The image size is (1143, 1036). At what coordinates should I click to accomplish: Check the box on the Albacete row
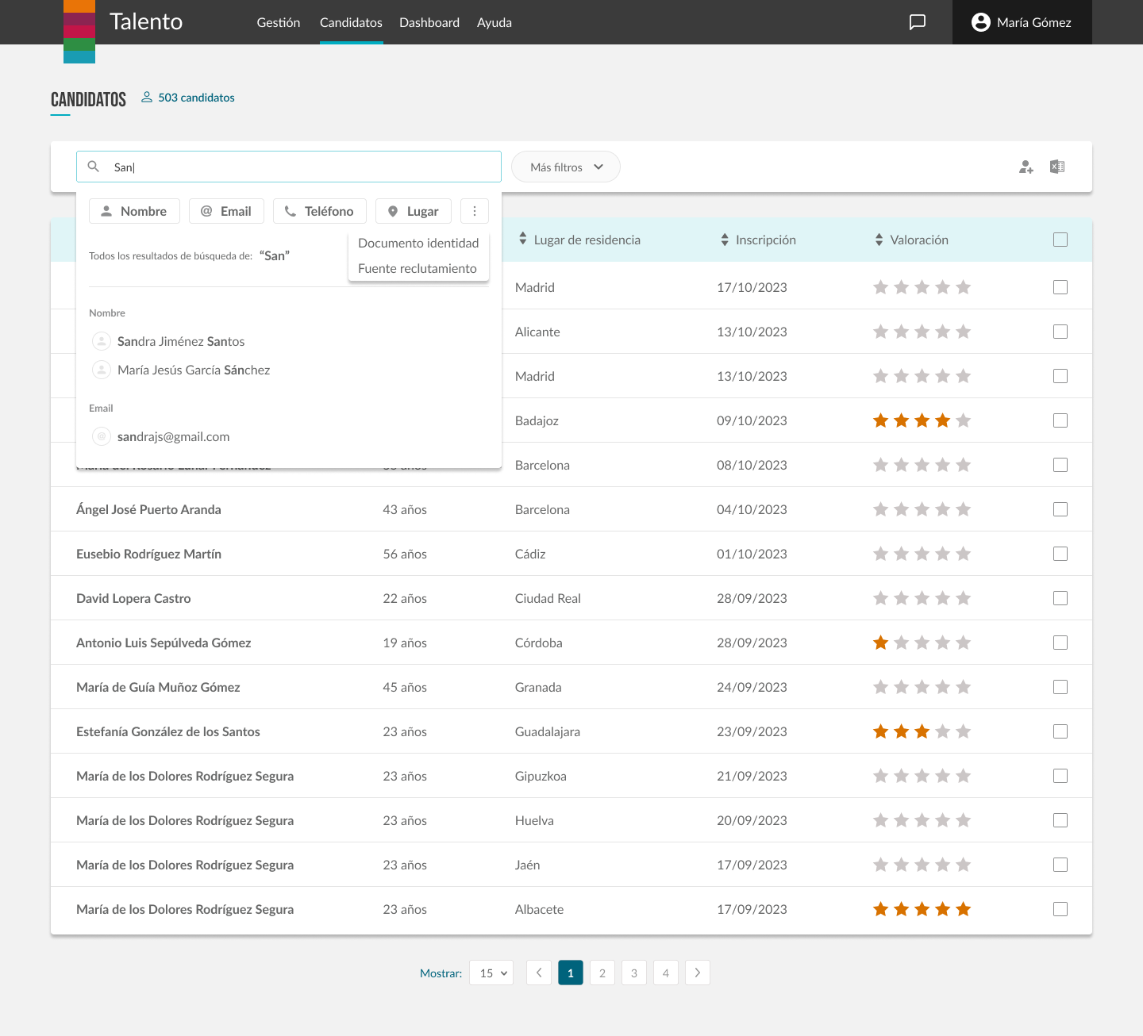pos(1060,909)
